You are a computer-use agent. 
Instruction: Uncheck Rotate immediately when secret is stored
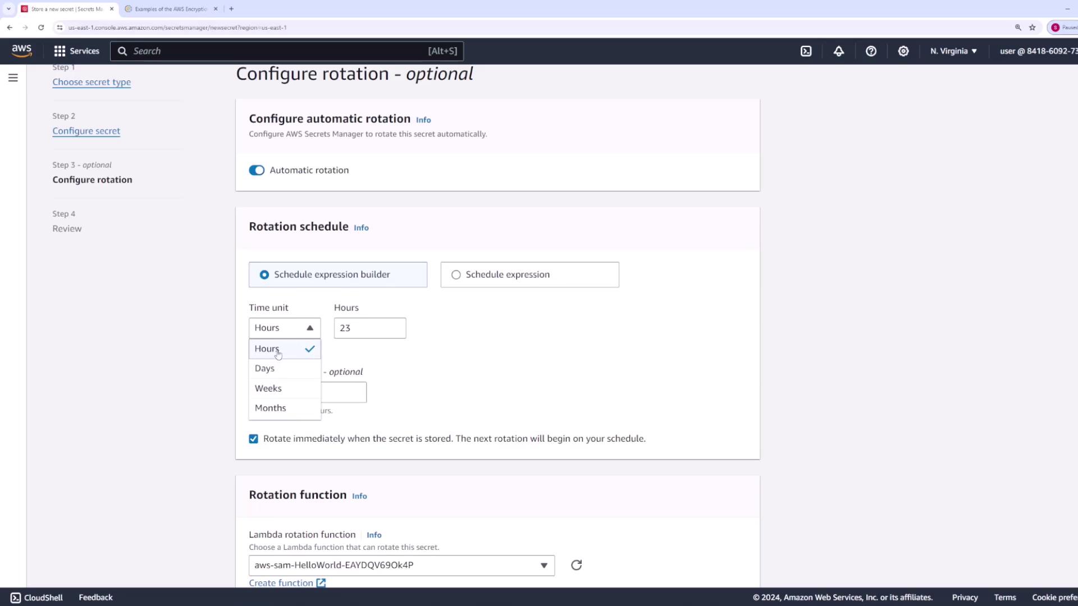click(254, 439)
